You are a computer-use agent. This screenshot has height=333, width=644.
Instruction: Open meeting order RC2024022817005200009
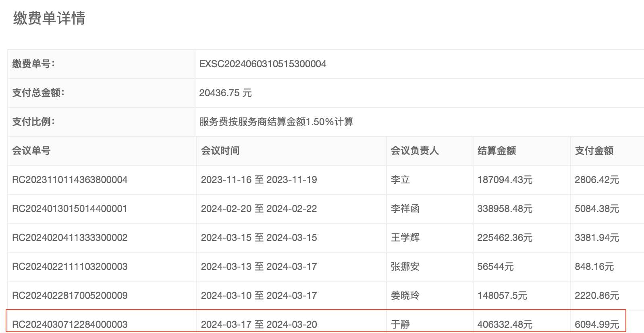point(70,296)
